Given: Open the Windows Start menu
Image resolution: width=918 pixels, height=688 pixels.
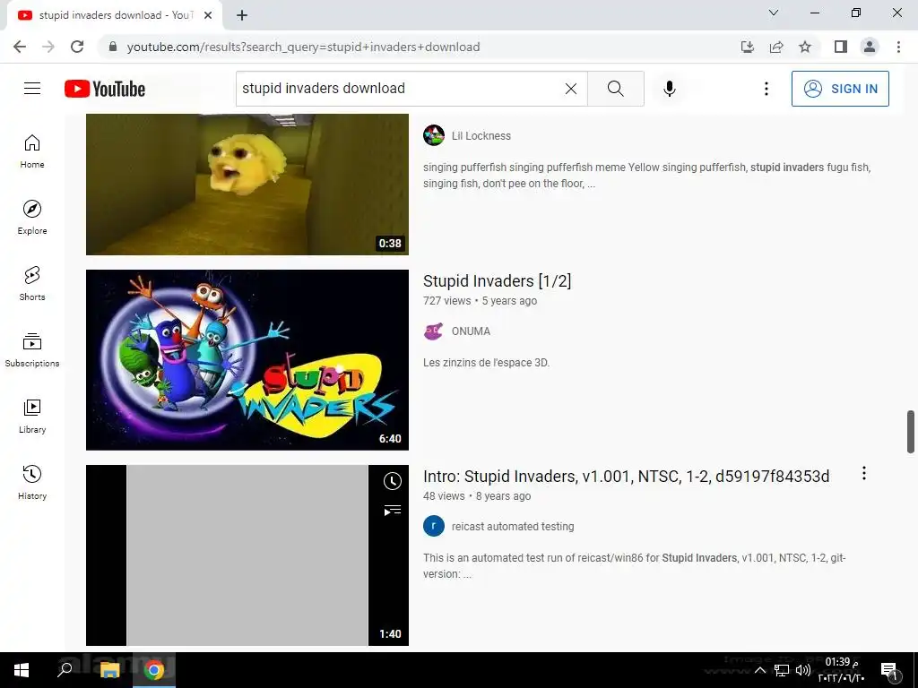Looking at the screenshot, I should tap(22, 670).
